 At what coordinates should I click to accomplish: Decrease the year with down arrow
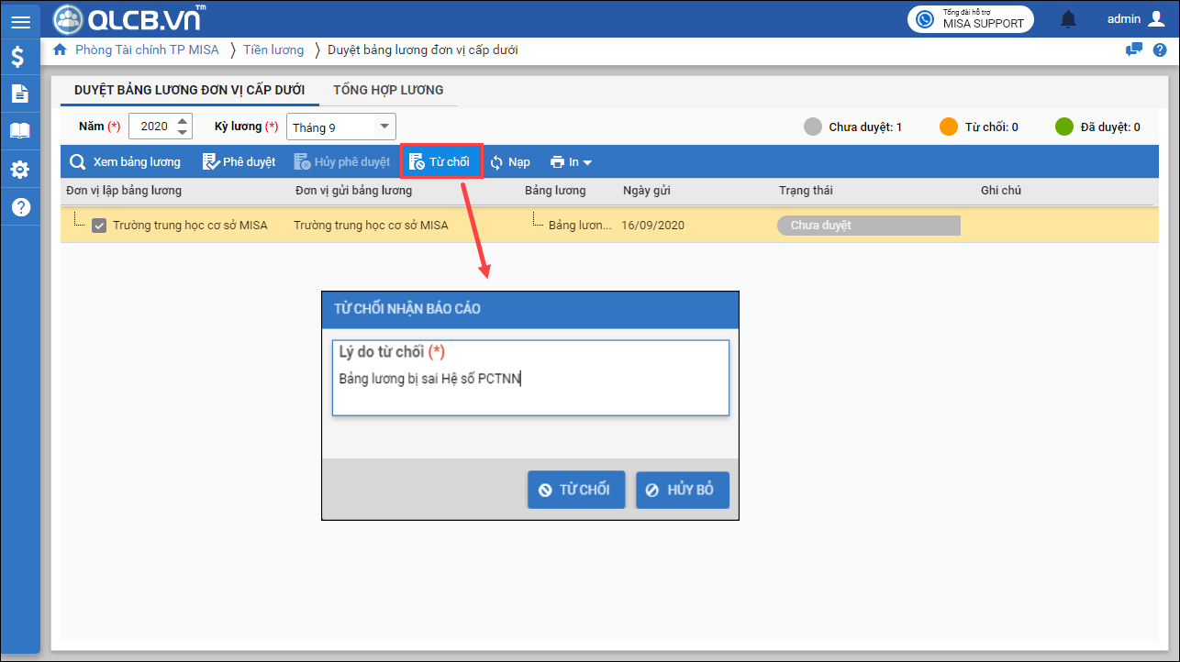pyautogui.click(x=183, y=132)
